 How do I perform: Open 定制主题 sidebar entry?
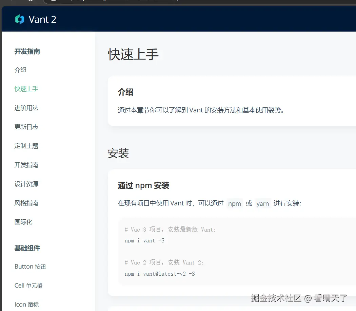26,146
